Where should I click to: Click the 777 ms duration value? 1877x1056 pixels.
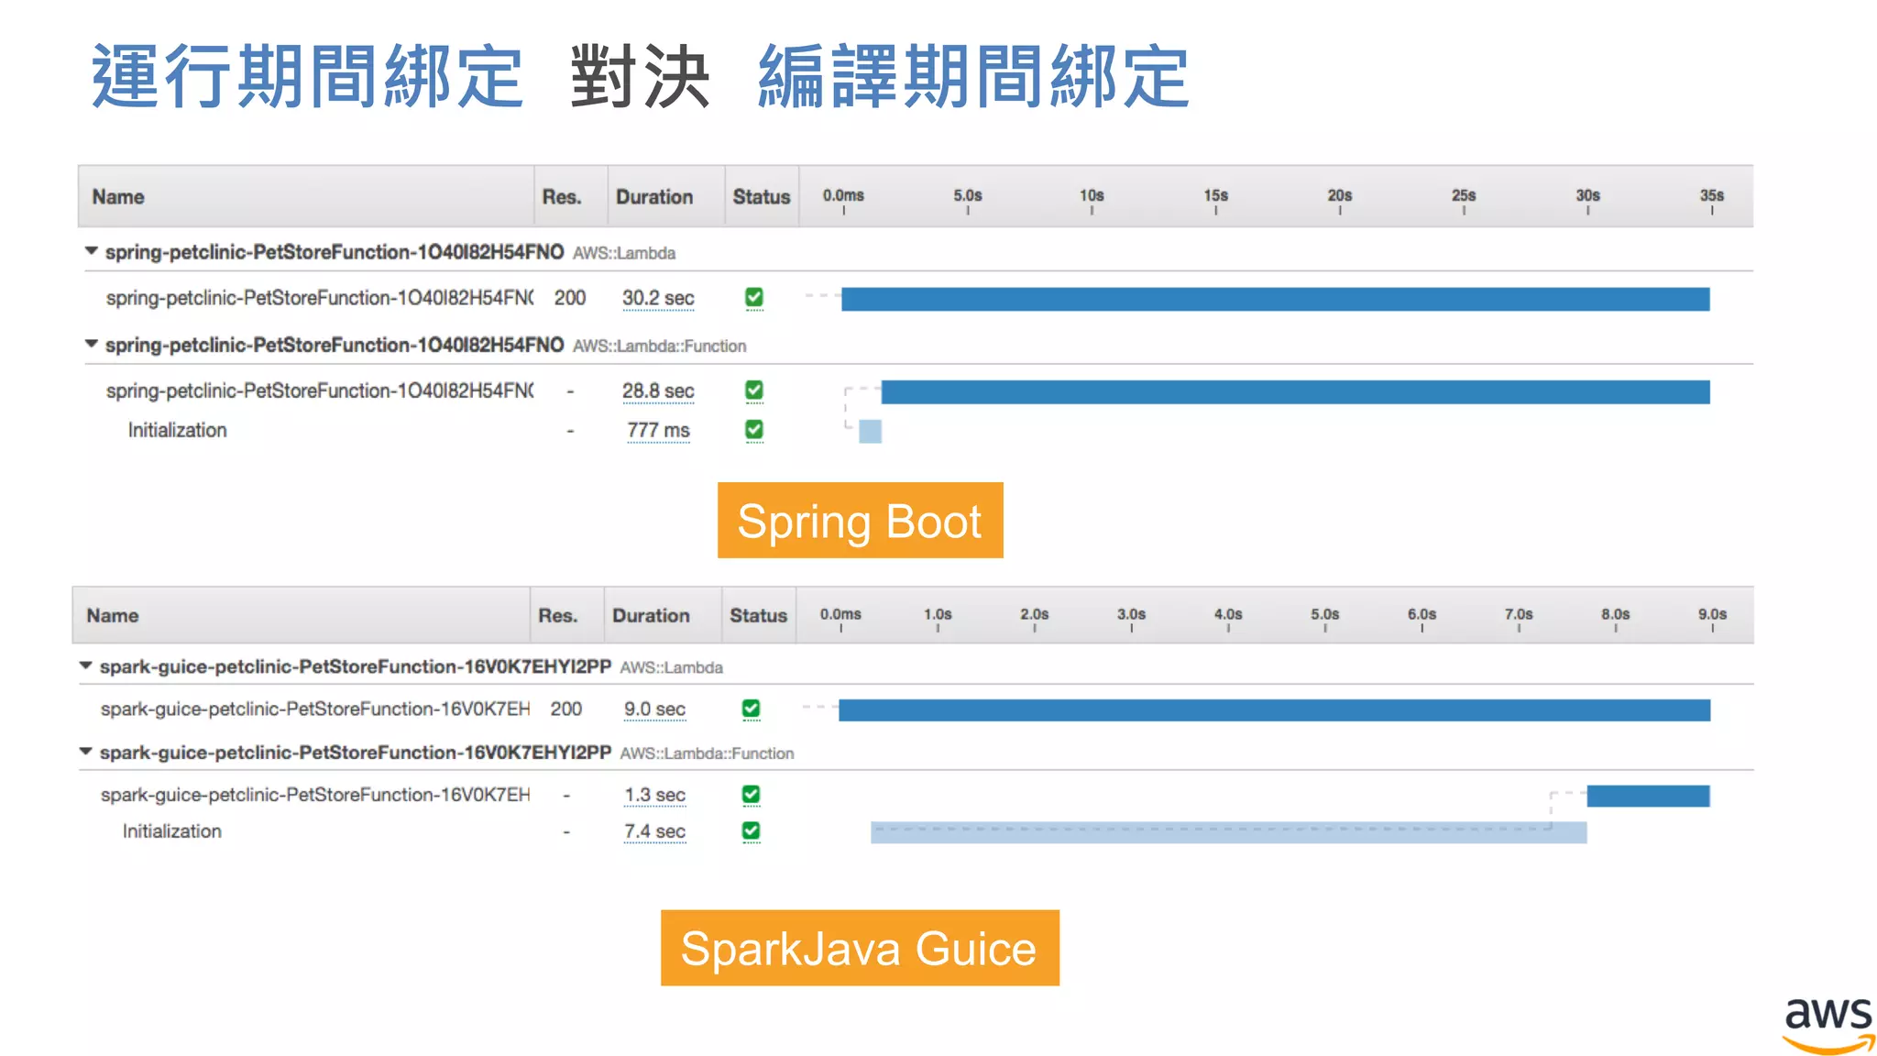(658, 430)
